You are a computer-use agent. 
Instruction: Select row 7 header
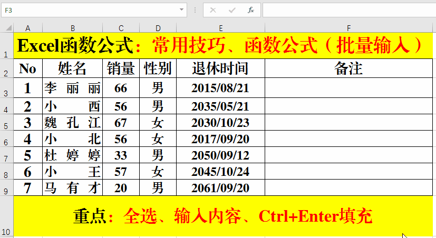click(x=6, y=155)
